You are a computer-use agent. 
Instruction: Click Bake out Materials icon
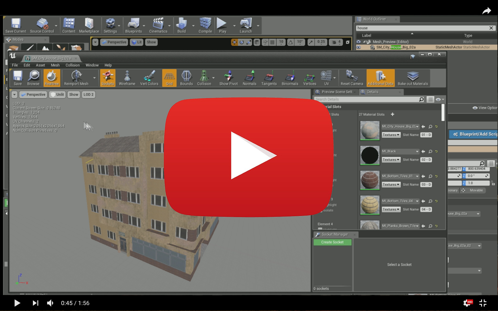click(x=413, y=78)
